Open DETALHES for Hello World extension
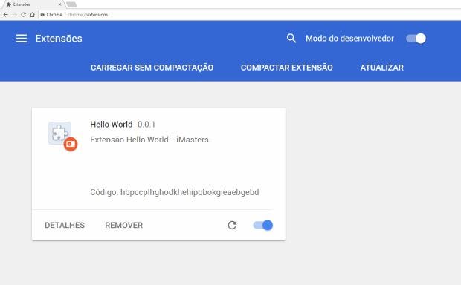This screenshot has height=285, width=461. pyautogui.click(x=65, y=225)
